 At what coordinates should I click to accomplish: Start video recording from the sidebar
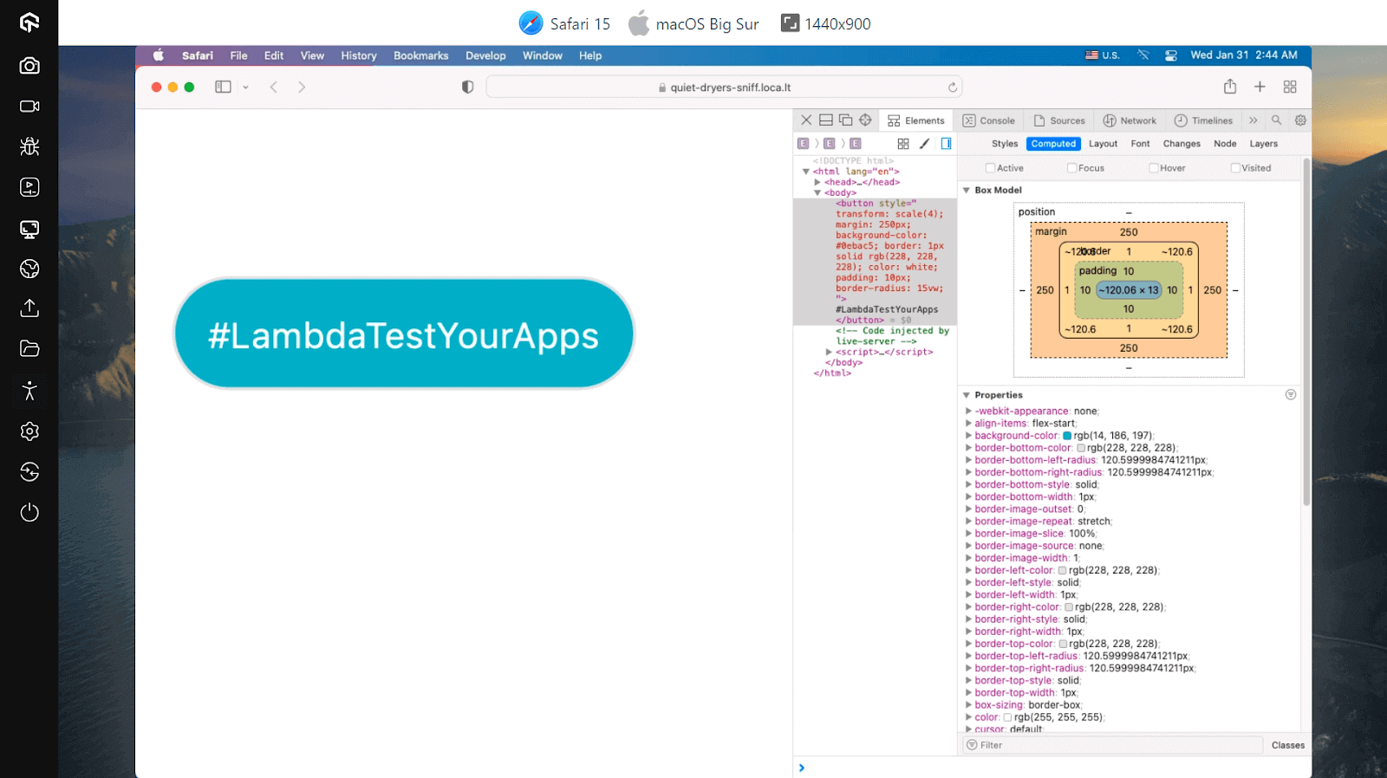click(x=29, y=107)
